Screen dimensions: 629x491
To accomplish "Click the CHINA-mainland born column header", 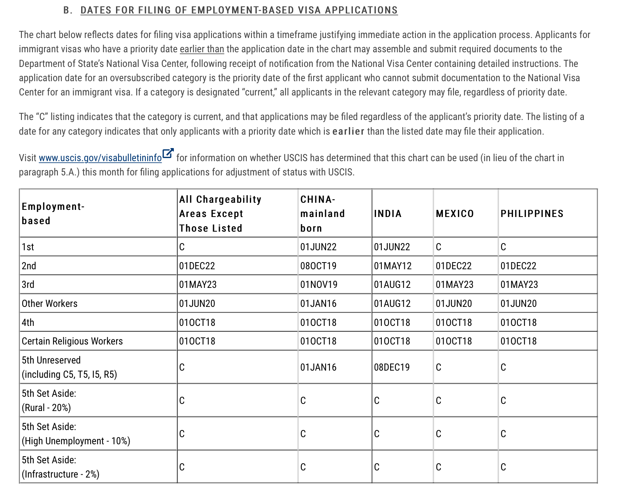I will coord(322,214).
